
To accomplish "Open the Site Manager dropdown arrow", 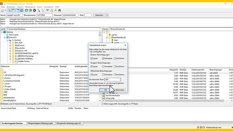I will 5,11.
